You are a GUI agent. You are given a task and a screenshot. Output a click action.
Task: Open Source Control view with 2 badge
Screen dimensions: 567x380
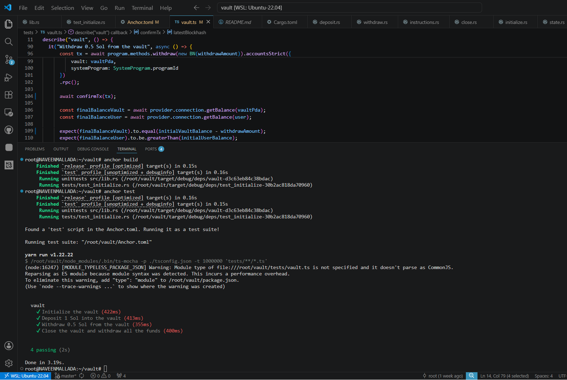(9, 59)
